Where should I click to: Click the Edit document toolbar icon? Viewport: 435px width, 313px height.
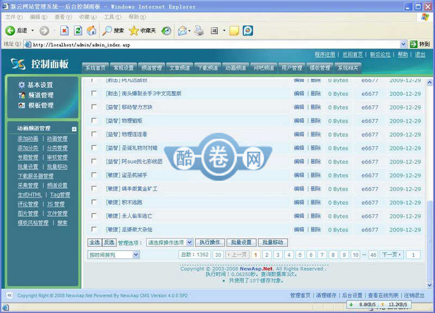click(214, 30)
